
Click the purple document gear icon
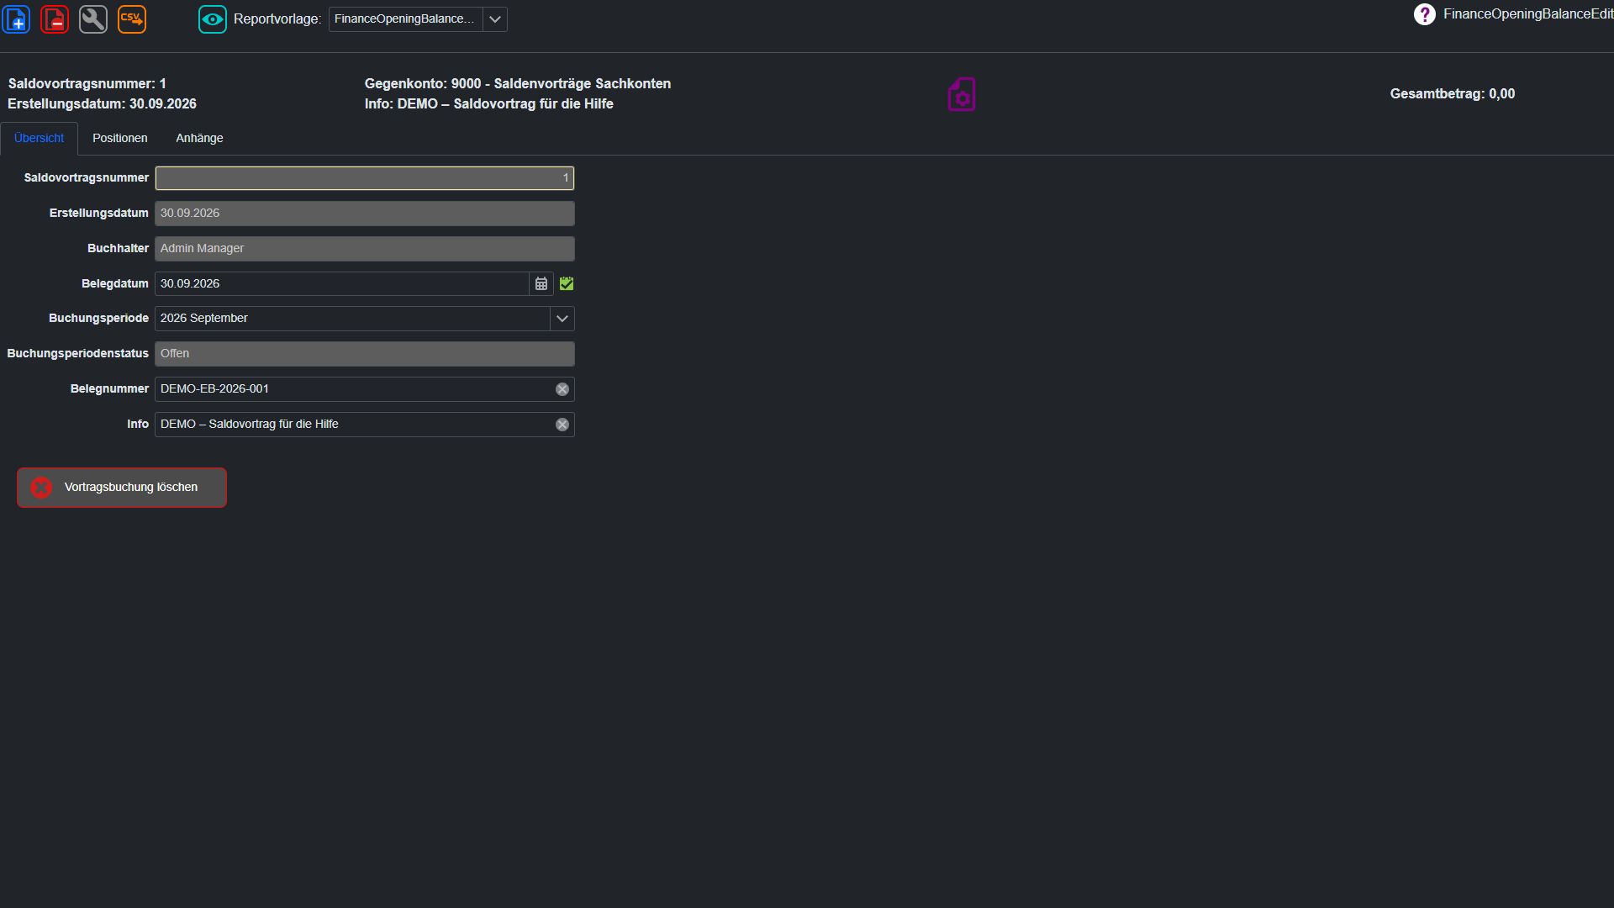coord(962,94)
